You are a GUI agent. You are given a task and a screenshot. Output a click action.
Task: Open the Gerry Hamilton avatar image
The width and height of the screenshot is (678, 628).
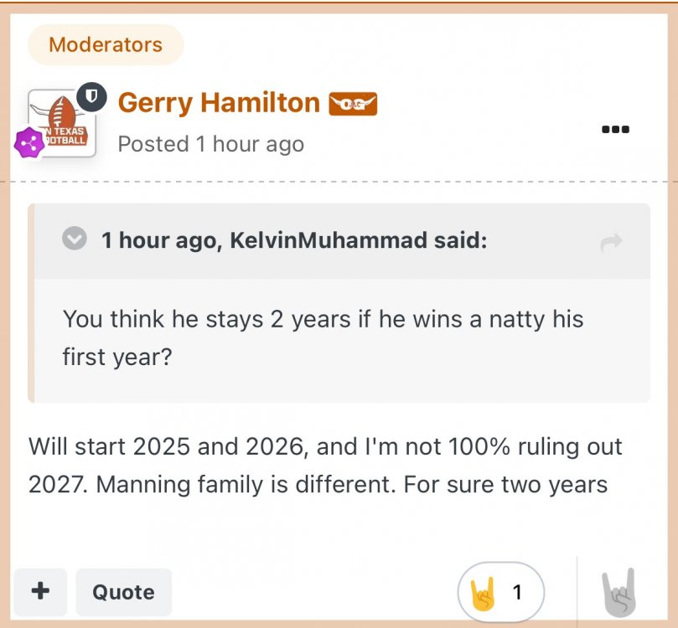point(62,124)
